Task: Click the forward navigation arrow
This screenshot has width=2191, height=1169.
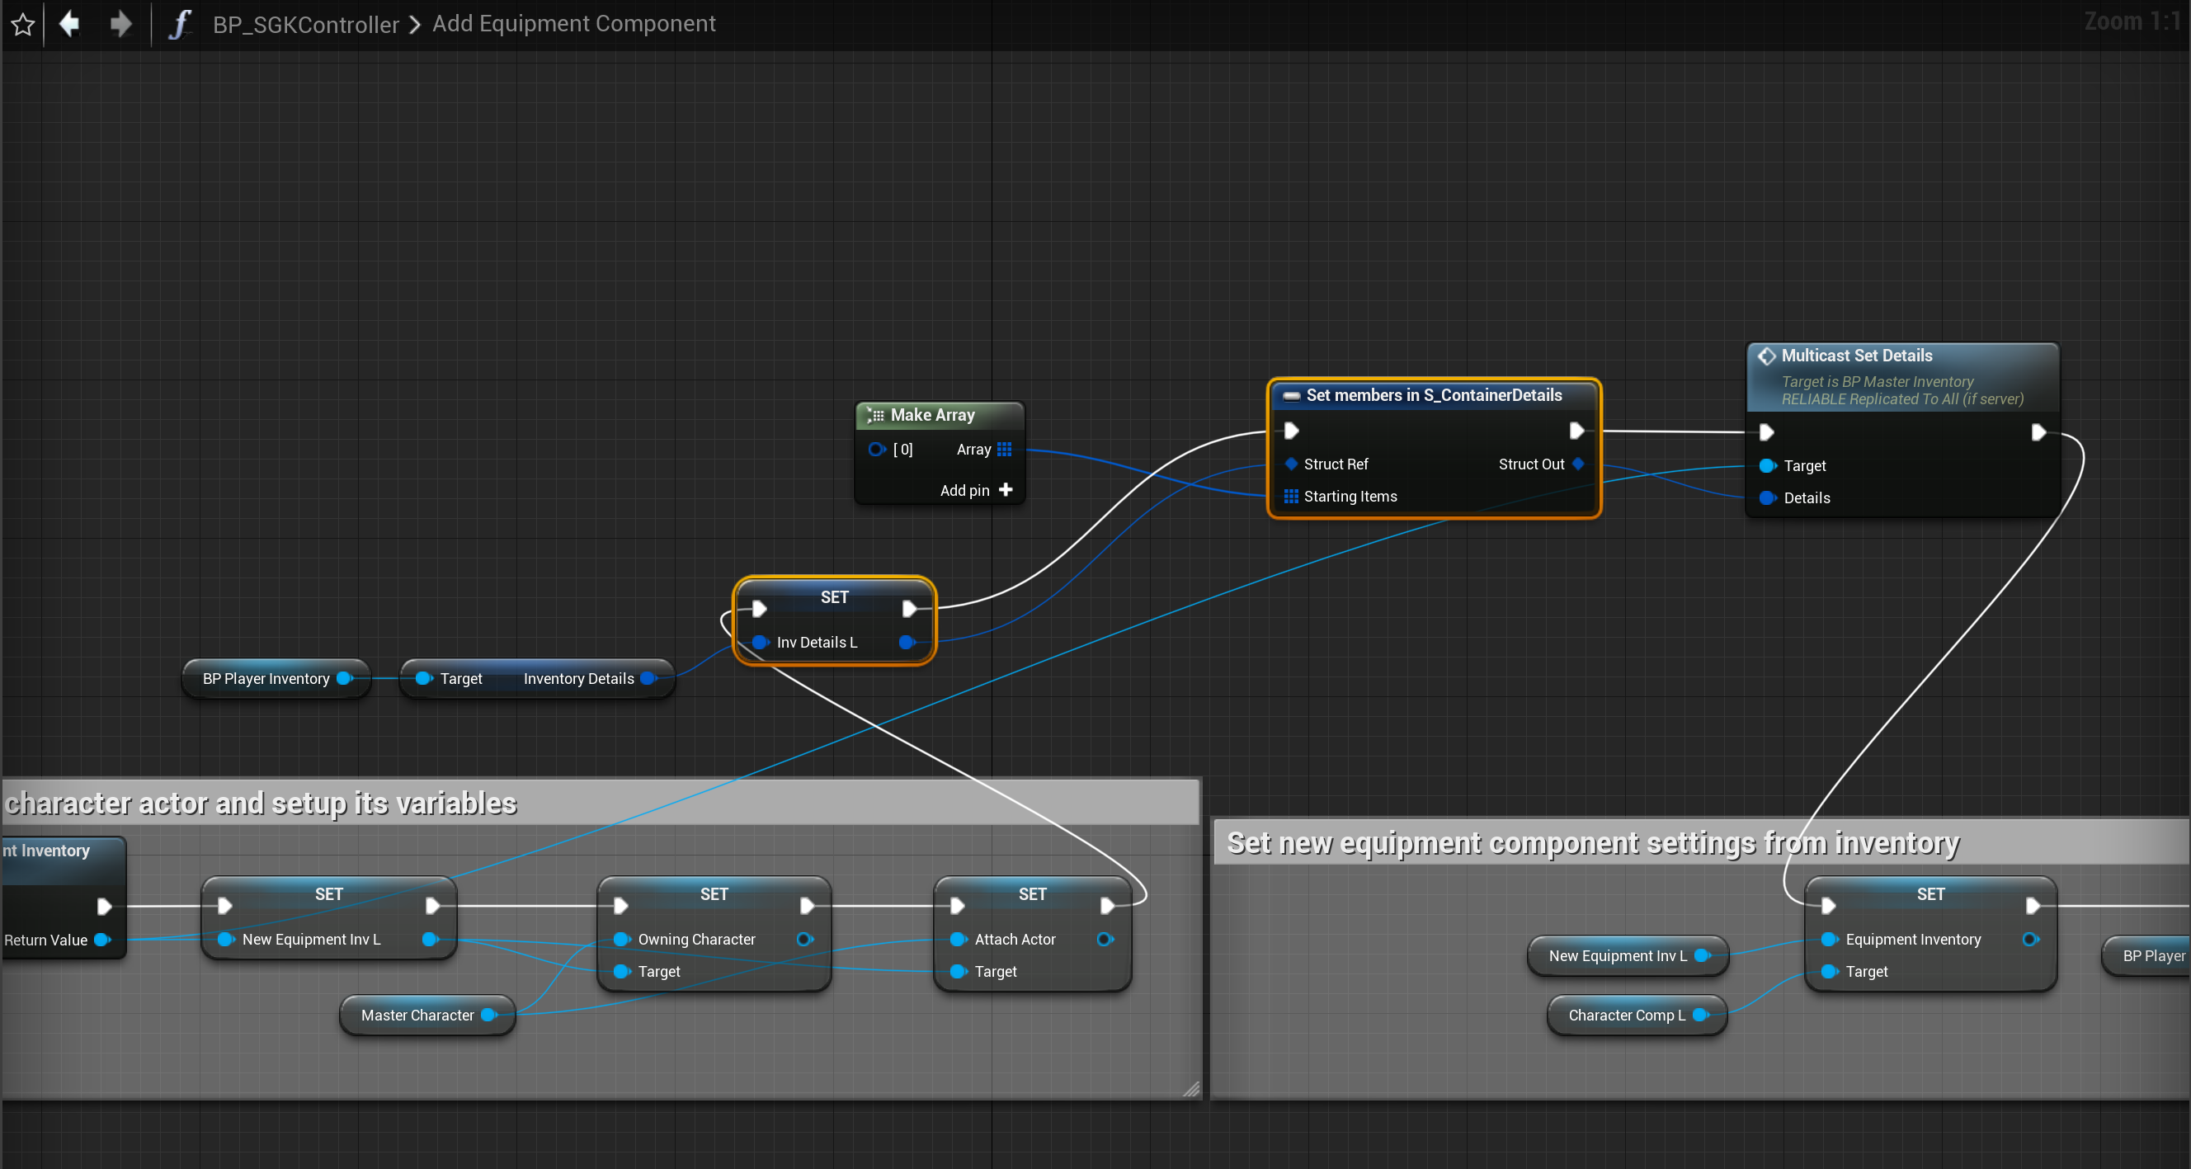Action: 120,23
